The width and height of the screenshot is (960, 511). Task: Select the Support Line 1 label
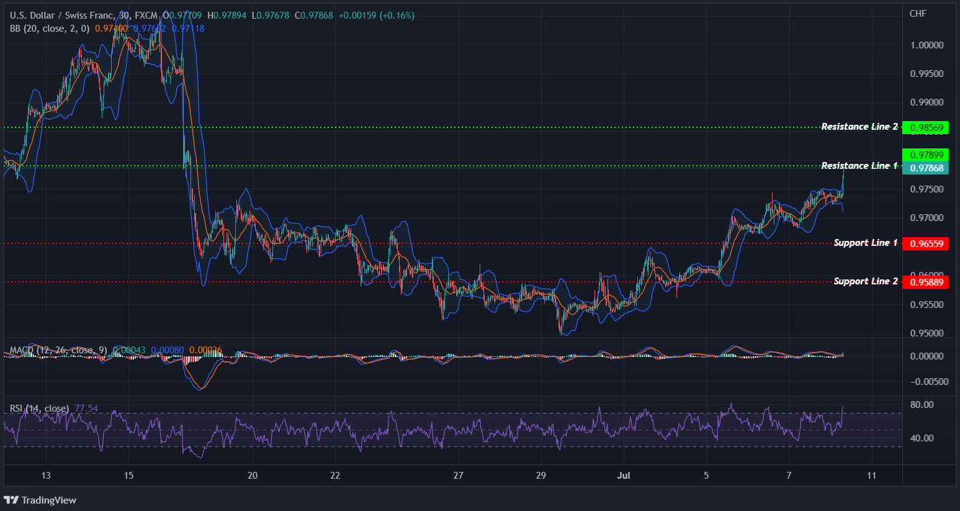tap(865, 243)
